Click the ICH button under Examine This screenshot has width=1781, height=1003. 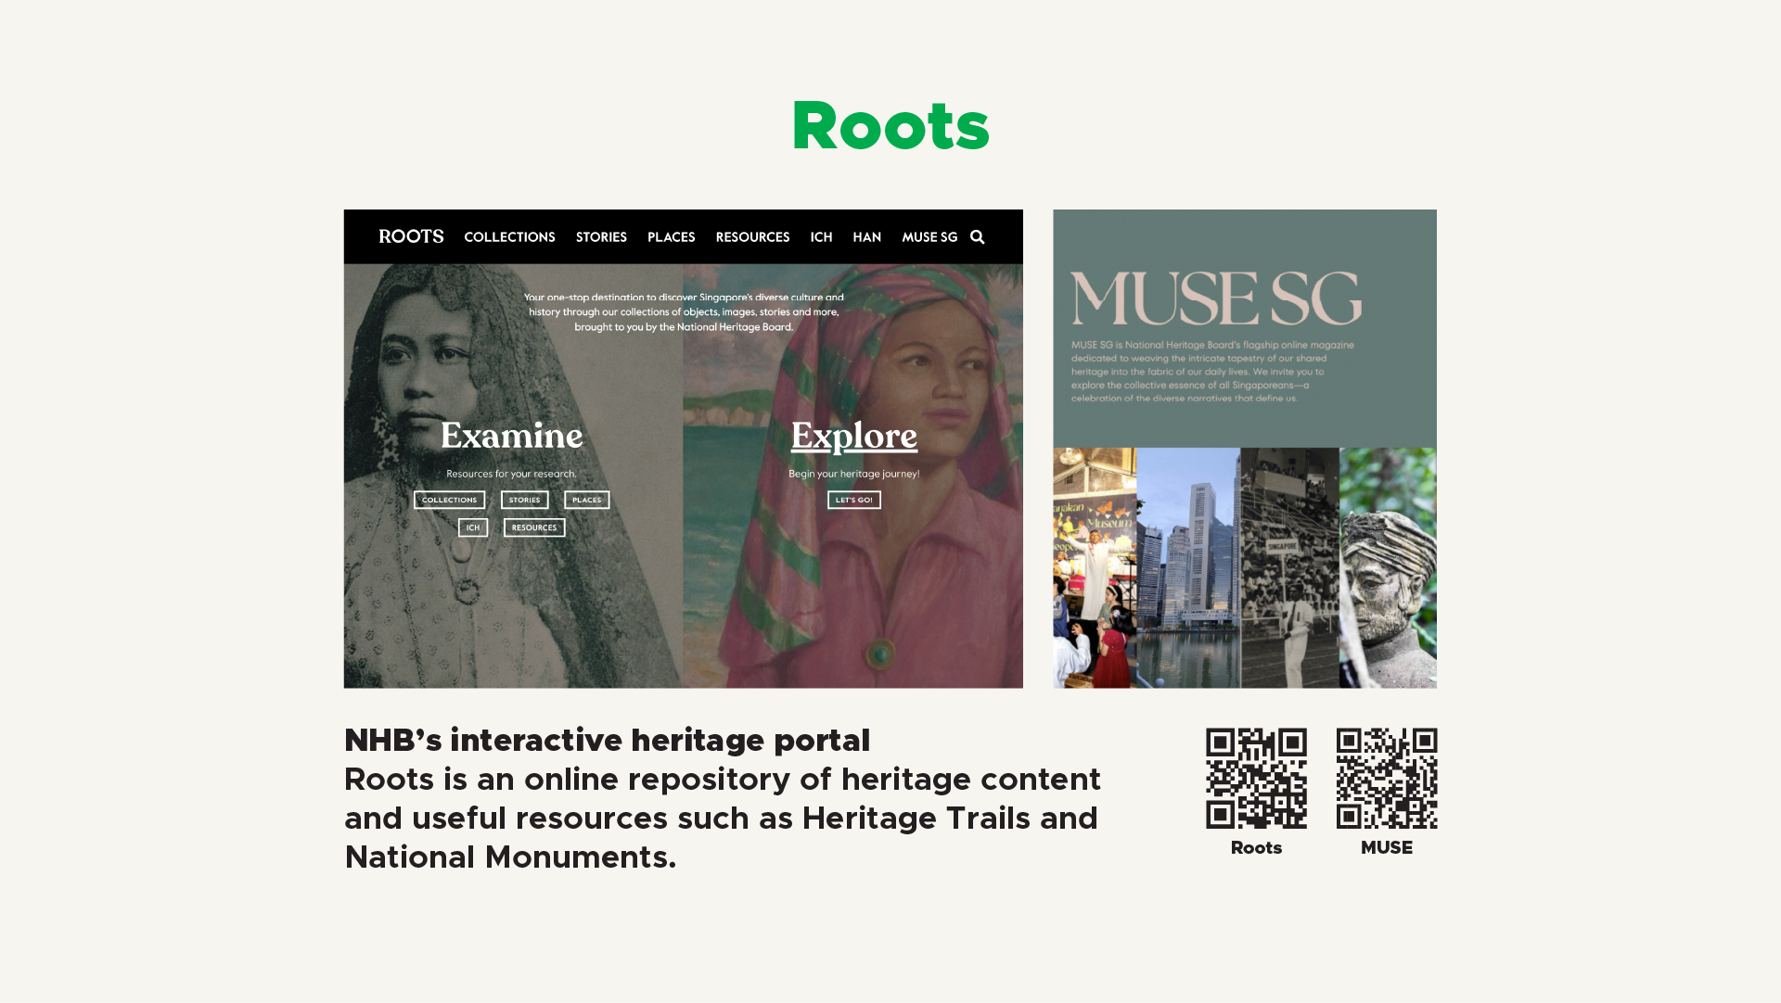[x=473, y=527]
